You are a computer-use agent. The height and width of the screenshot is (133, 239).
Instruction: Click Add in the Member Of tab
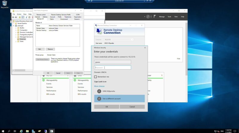40,49
